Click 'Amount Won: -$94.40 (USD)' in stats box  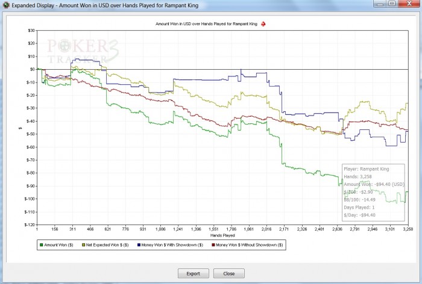(x=374, y=184)
